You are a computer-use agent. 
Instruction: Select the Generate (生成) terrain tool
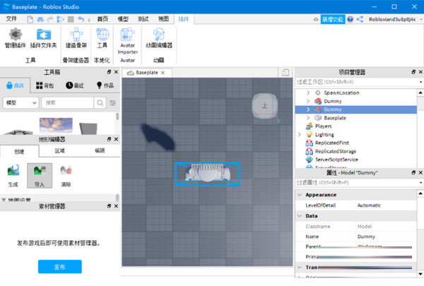click(x=13, y=176)
